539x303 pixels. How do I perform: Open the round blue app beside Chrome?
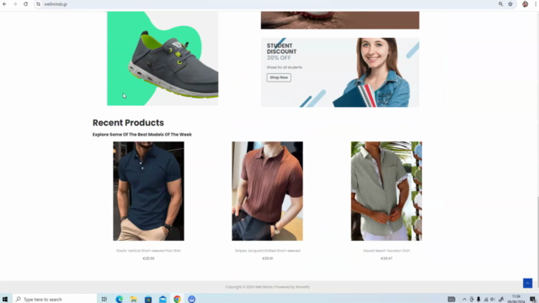[x=192, y=300]
